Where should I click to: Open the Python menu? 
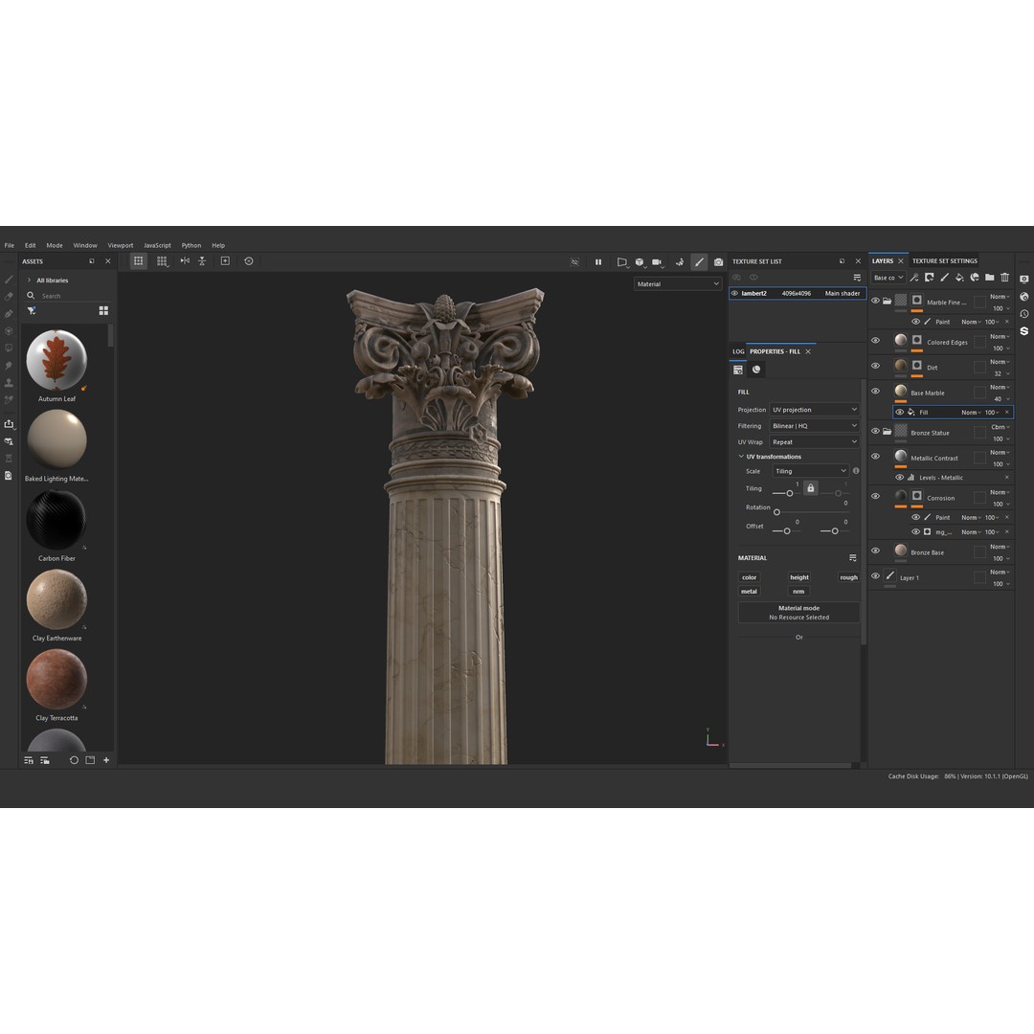[191, 245]
